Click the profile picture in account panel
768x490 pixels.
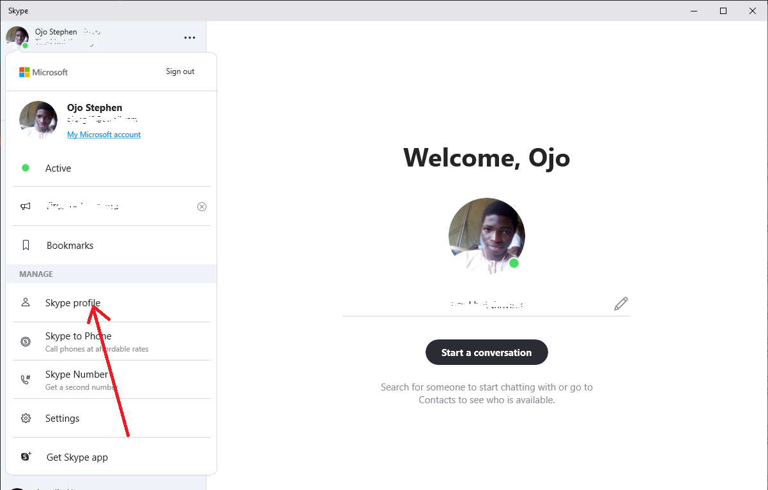[x=38, y=120]
